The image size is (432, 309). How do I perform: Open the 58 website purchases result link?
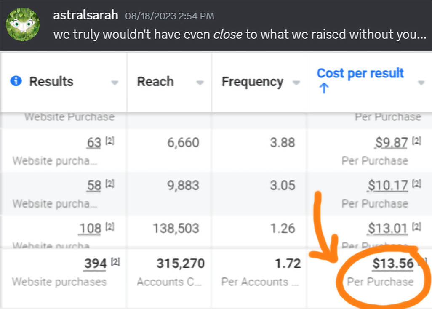[x=93, y=185]
